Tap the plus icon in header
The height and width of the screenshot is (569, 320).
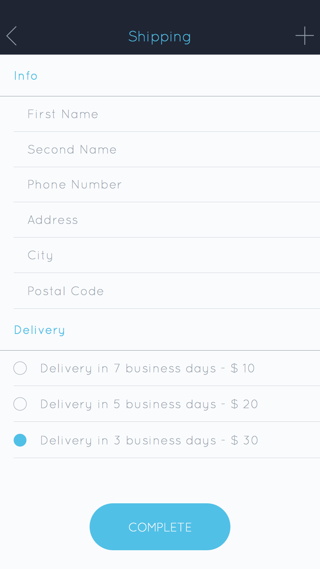tap(305, 36)
